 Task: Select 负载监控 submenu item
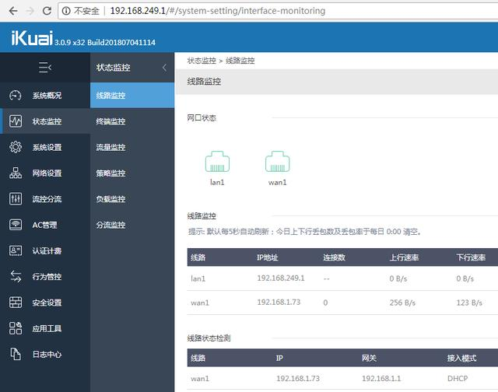pos(110,199)
